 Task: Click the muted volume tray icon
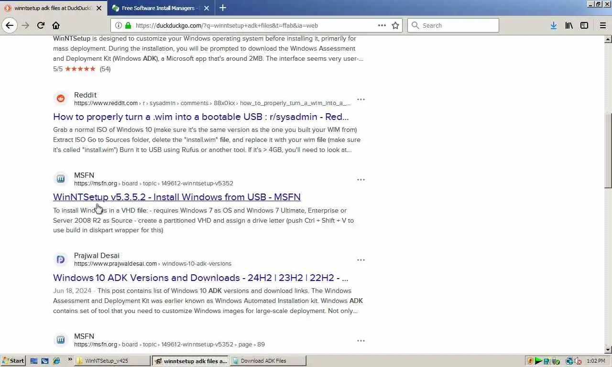click(x=578, y=361)
